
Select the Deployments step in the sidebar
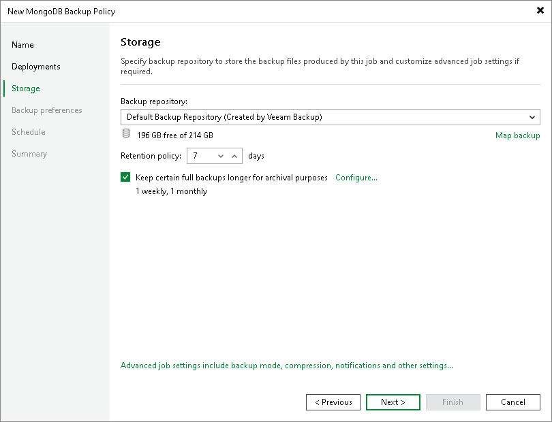click(x=35, y=67)
